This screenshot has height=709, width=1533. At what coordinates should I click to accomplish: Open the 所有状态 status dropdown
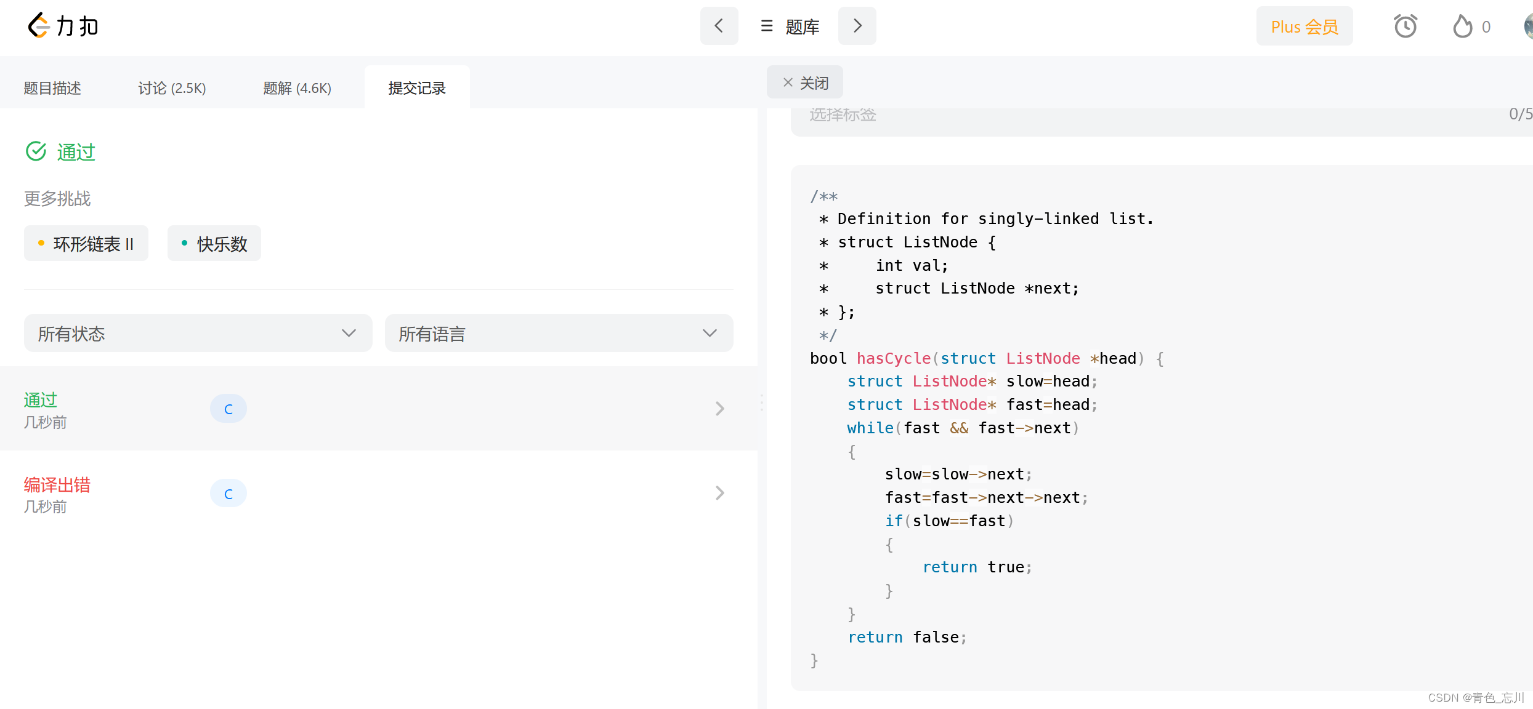(198, 333)
